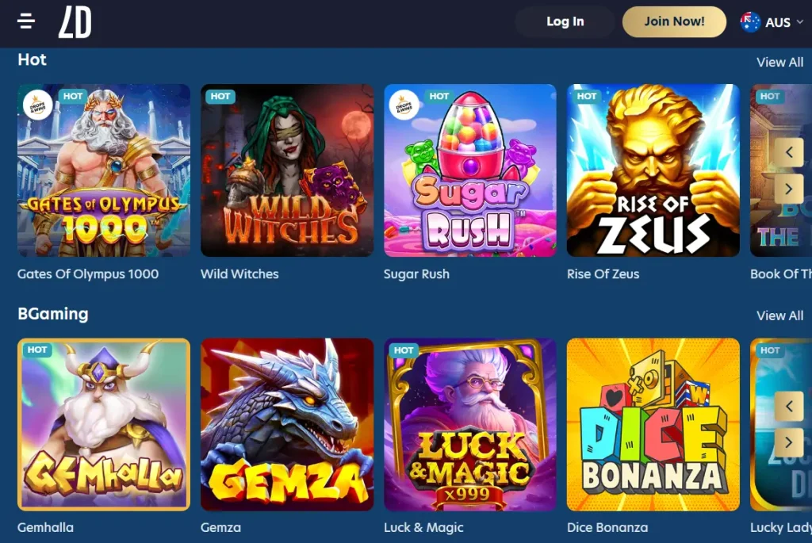Click Drops & Wins badge on Sugar Rush
812x543 pixels.
point(404,105)
